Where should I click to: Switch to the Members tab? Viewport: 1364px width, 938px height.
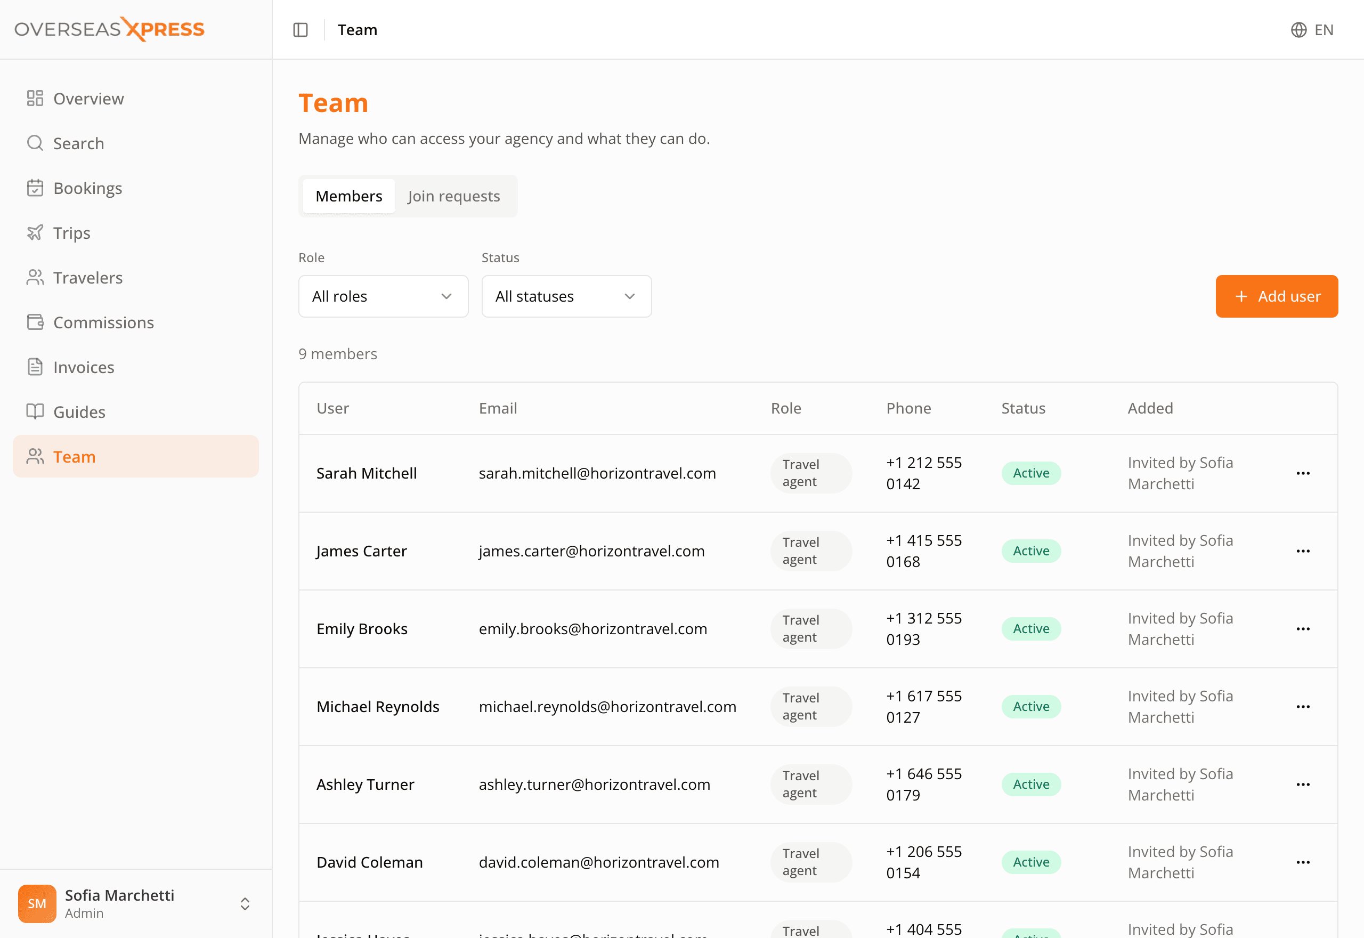tap(349, 196)
